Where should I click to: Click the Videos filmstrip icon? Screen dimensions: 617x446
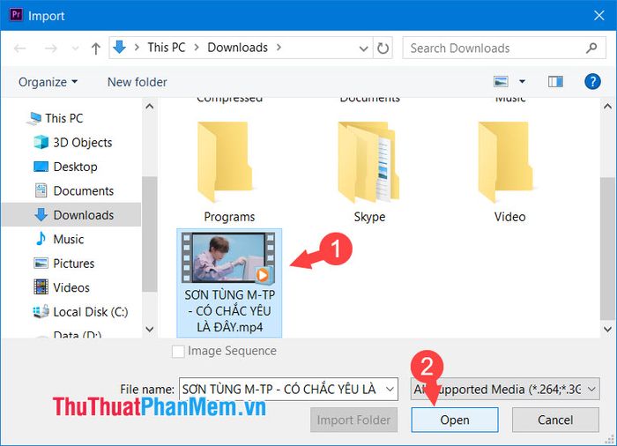pyautogui.click(x=41, y=287)
